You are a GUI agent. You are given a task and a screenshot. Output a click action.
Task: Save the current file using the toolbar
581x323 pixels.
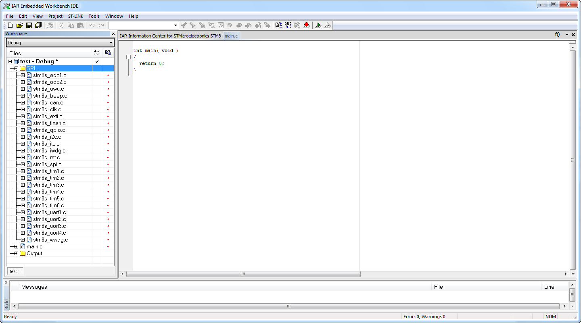(x=29, y=25)
